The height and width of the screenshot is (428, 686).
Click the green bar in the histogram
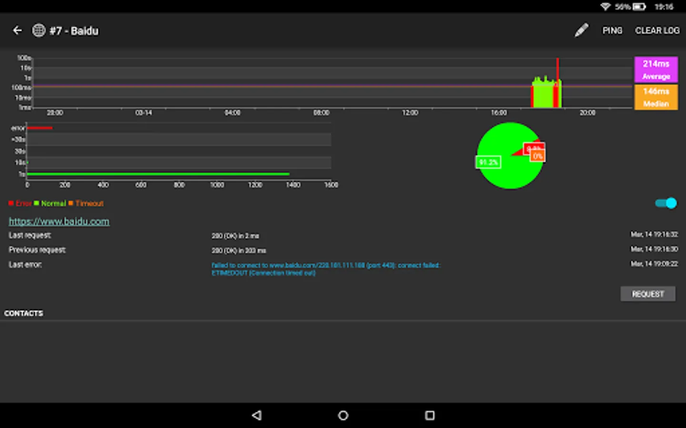tap(158, 174)
